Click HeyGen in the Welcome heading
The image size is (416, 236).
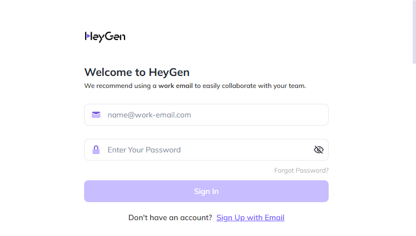(x=169, y=73)
